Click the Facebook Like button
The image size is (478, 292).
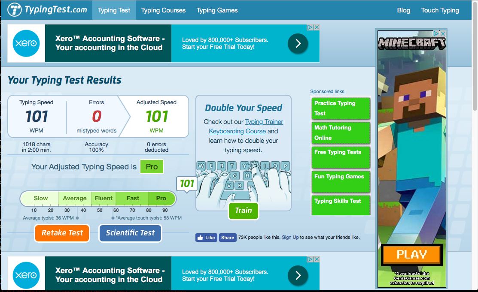pos(207,238)
